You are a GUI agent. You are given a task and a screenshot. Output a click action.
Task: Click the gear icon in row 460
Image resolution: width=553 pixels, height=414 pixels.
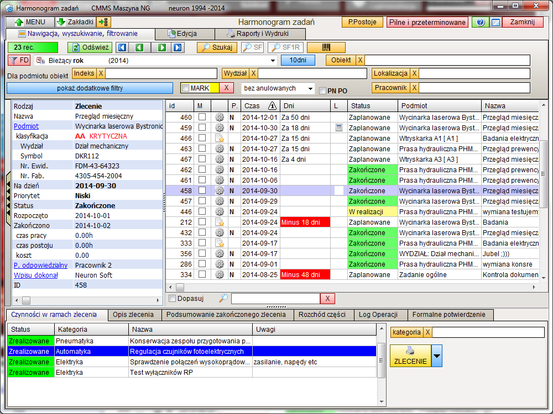coord(220,117)
